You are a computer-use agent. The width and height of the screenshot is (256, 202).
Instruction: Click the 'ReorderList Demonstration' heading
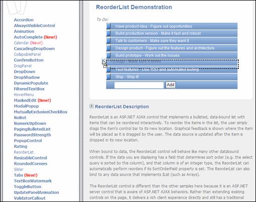click(134, 7)
